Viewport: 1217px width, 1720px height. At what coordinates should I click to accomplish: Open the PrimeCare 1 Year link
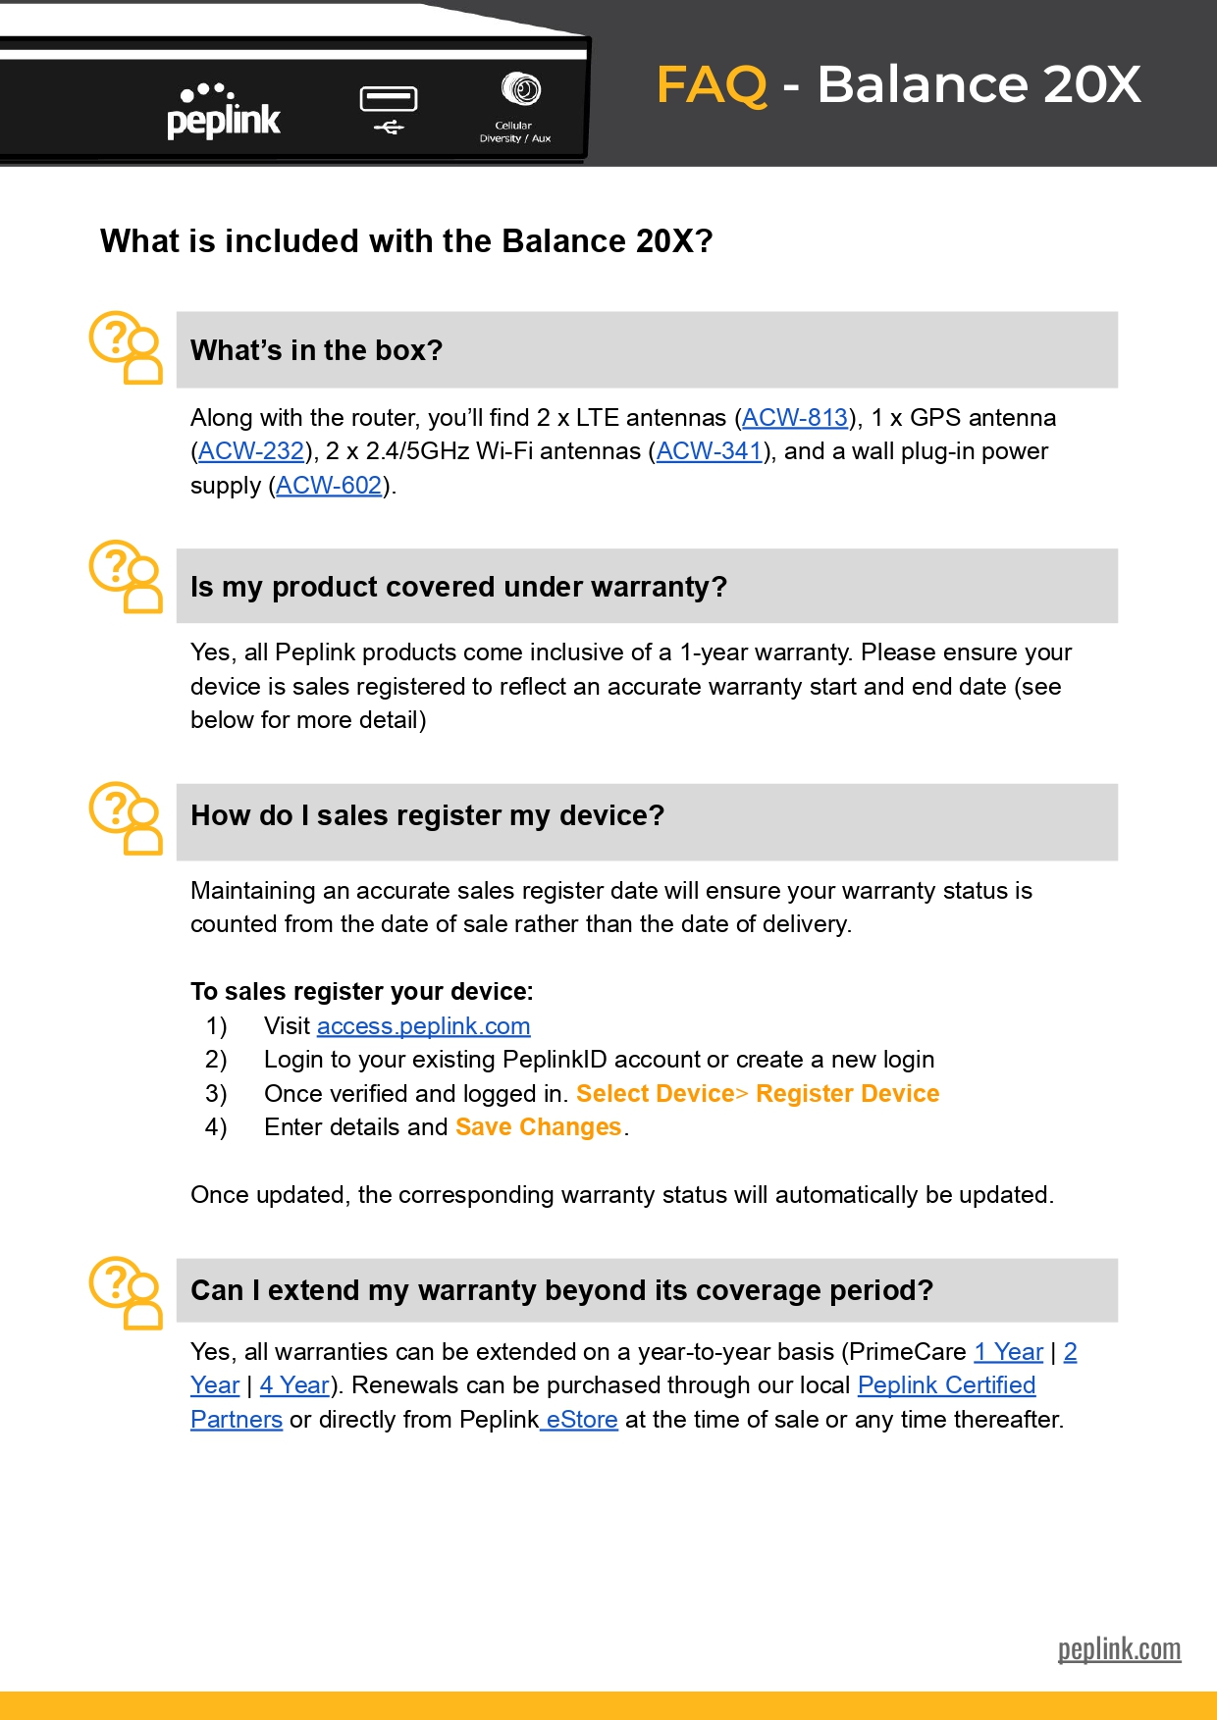[x=1008, y=1352]
